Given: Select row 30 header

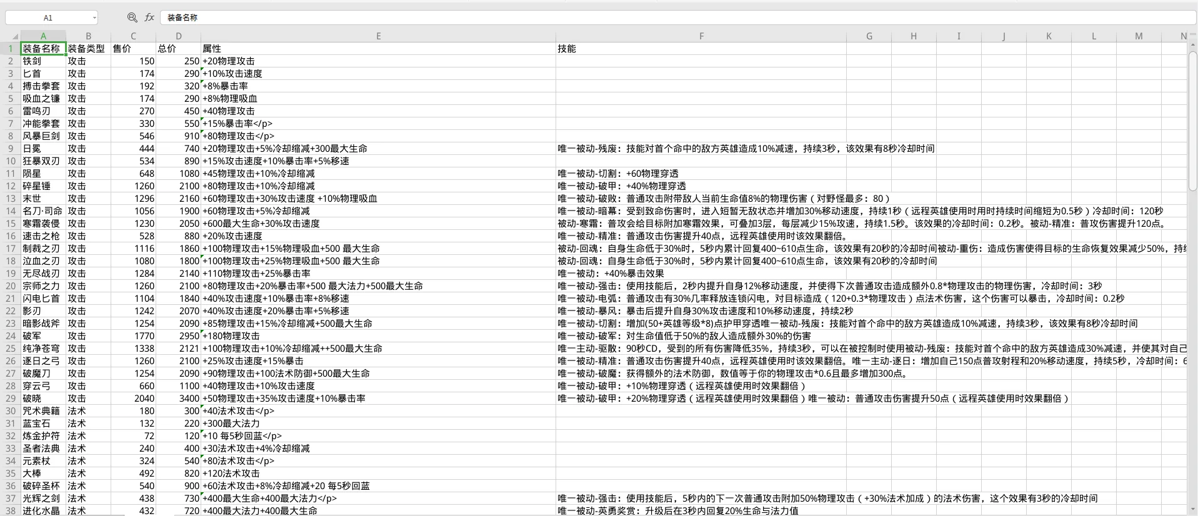Looking at the screenshot, I should [11, 411].
